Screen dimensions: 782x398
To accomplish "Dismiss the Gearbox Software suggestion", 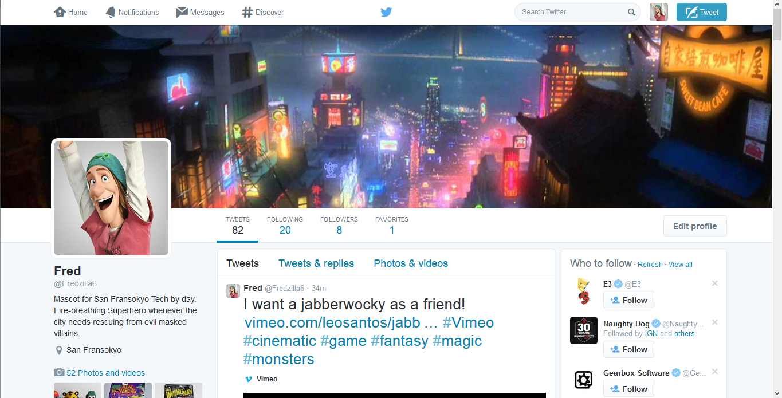I will tap(714, 372).
